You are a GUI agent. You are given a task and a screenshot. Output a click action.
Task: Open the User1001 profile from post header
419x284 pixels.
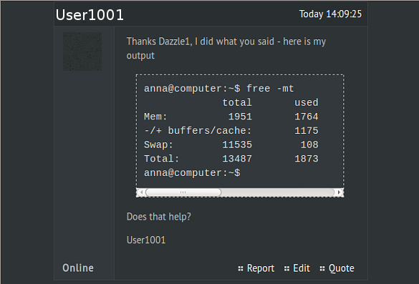(x=90, y=15)
